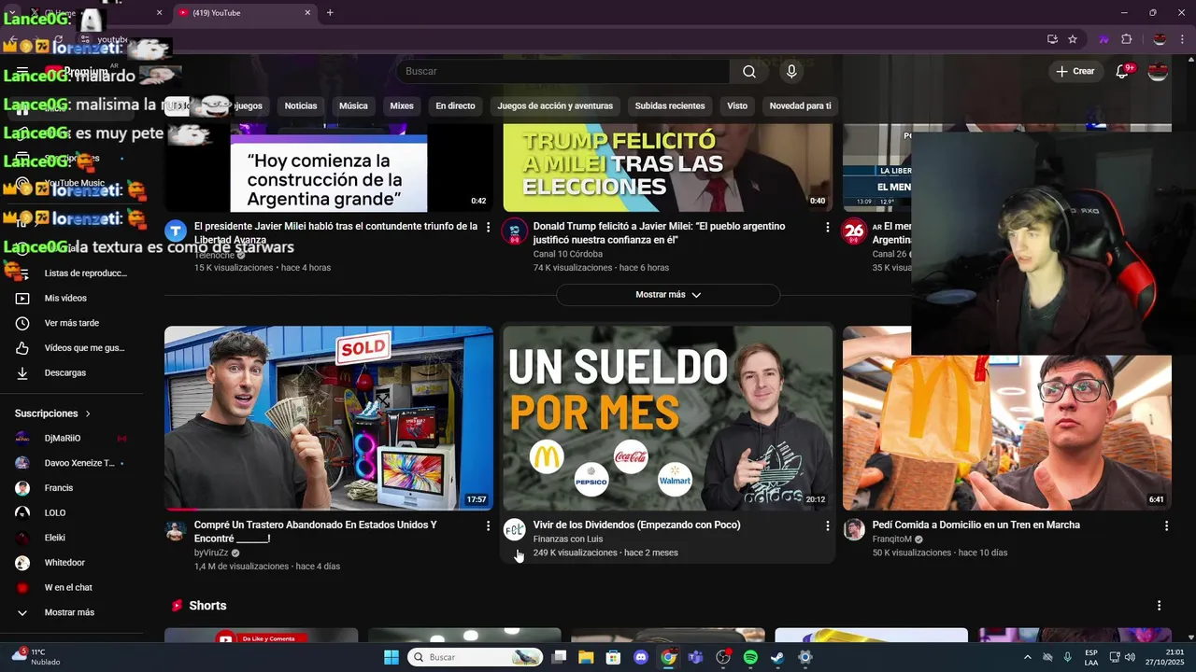1196x672 pixels.
Task: Click Finanzas con Luis channel avatar
Action: coord(515,530)
